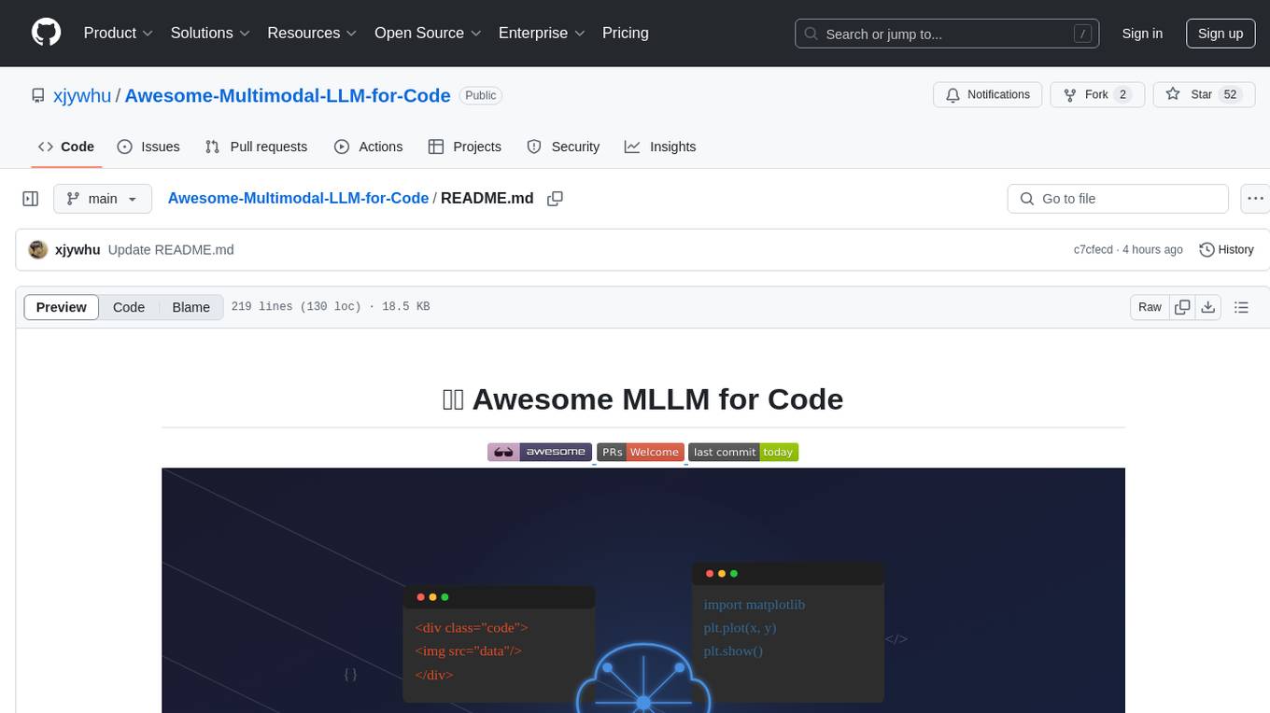Open the MLLM for Code banner image
The image size is (1270, 713).
point(643,590)
